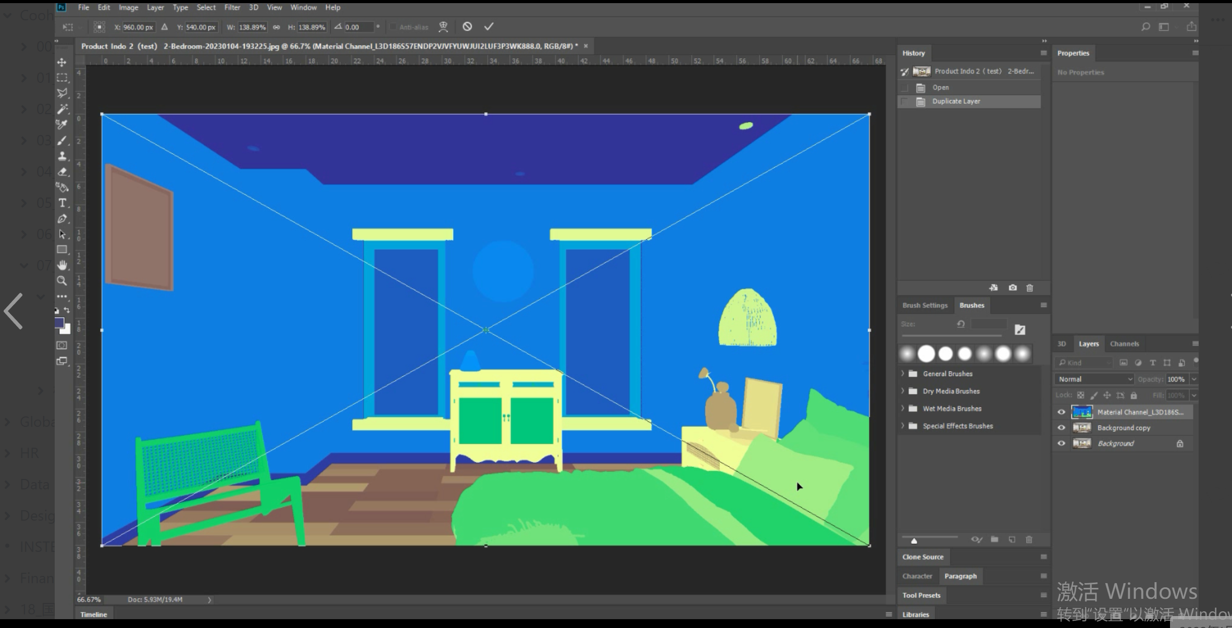The height and width of the screenshot is (628, 1232).
Task: Select the Open history state
Action: (x=940, y=87)
